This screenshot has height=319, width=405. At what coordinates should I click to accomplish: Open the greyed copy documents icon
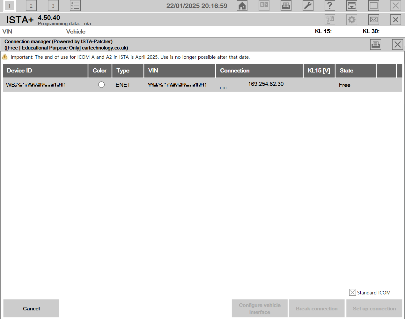click(330, 20)
